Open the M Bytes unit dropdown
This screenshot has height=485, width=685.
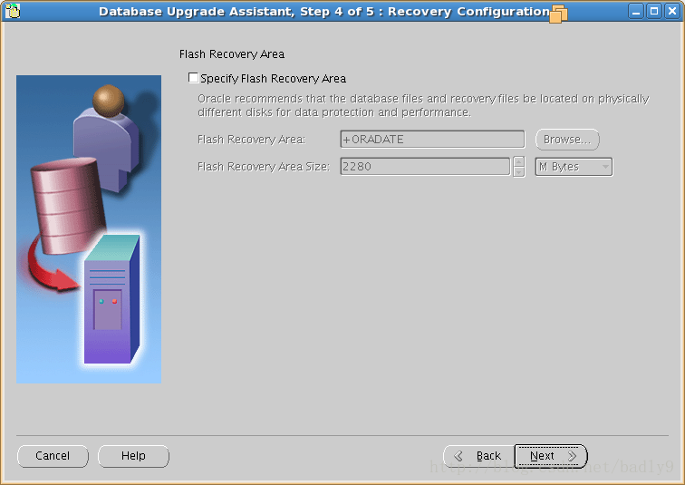coord(574,167)
